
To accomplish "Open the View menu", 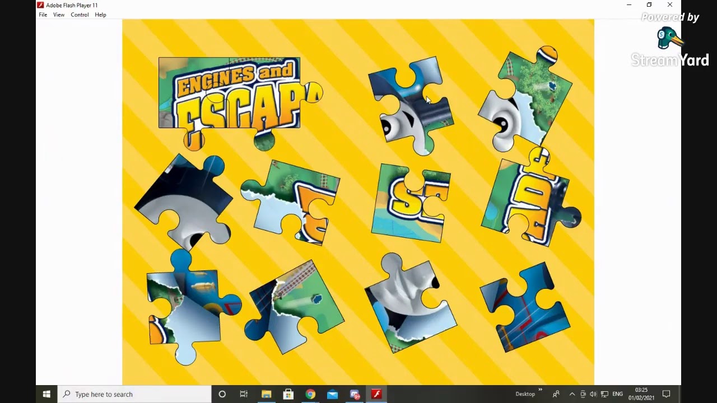I will tap(59, 15).
